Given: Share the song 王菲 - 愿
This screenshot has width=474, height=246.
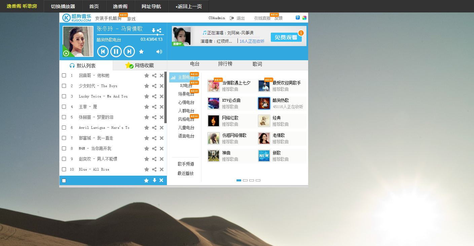Looking at the screenshot, I should click(x=154, y=107).
